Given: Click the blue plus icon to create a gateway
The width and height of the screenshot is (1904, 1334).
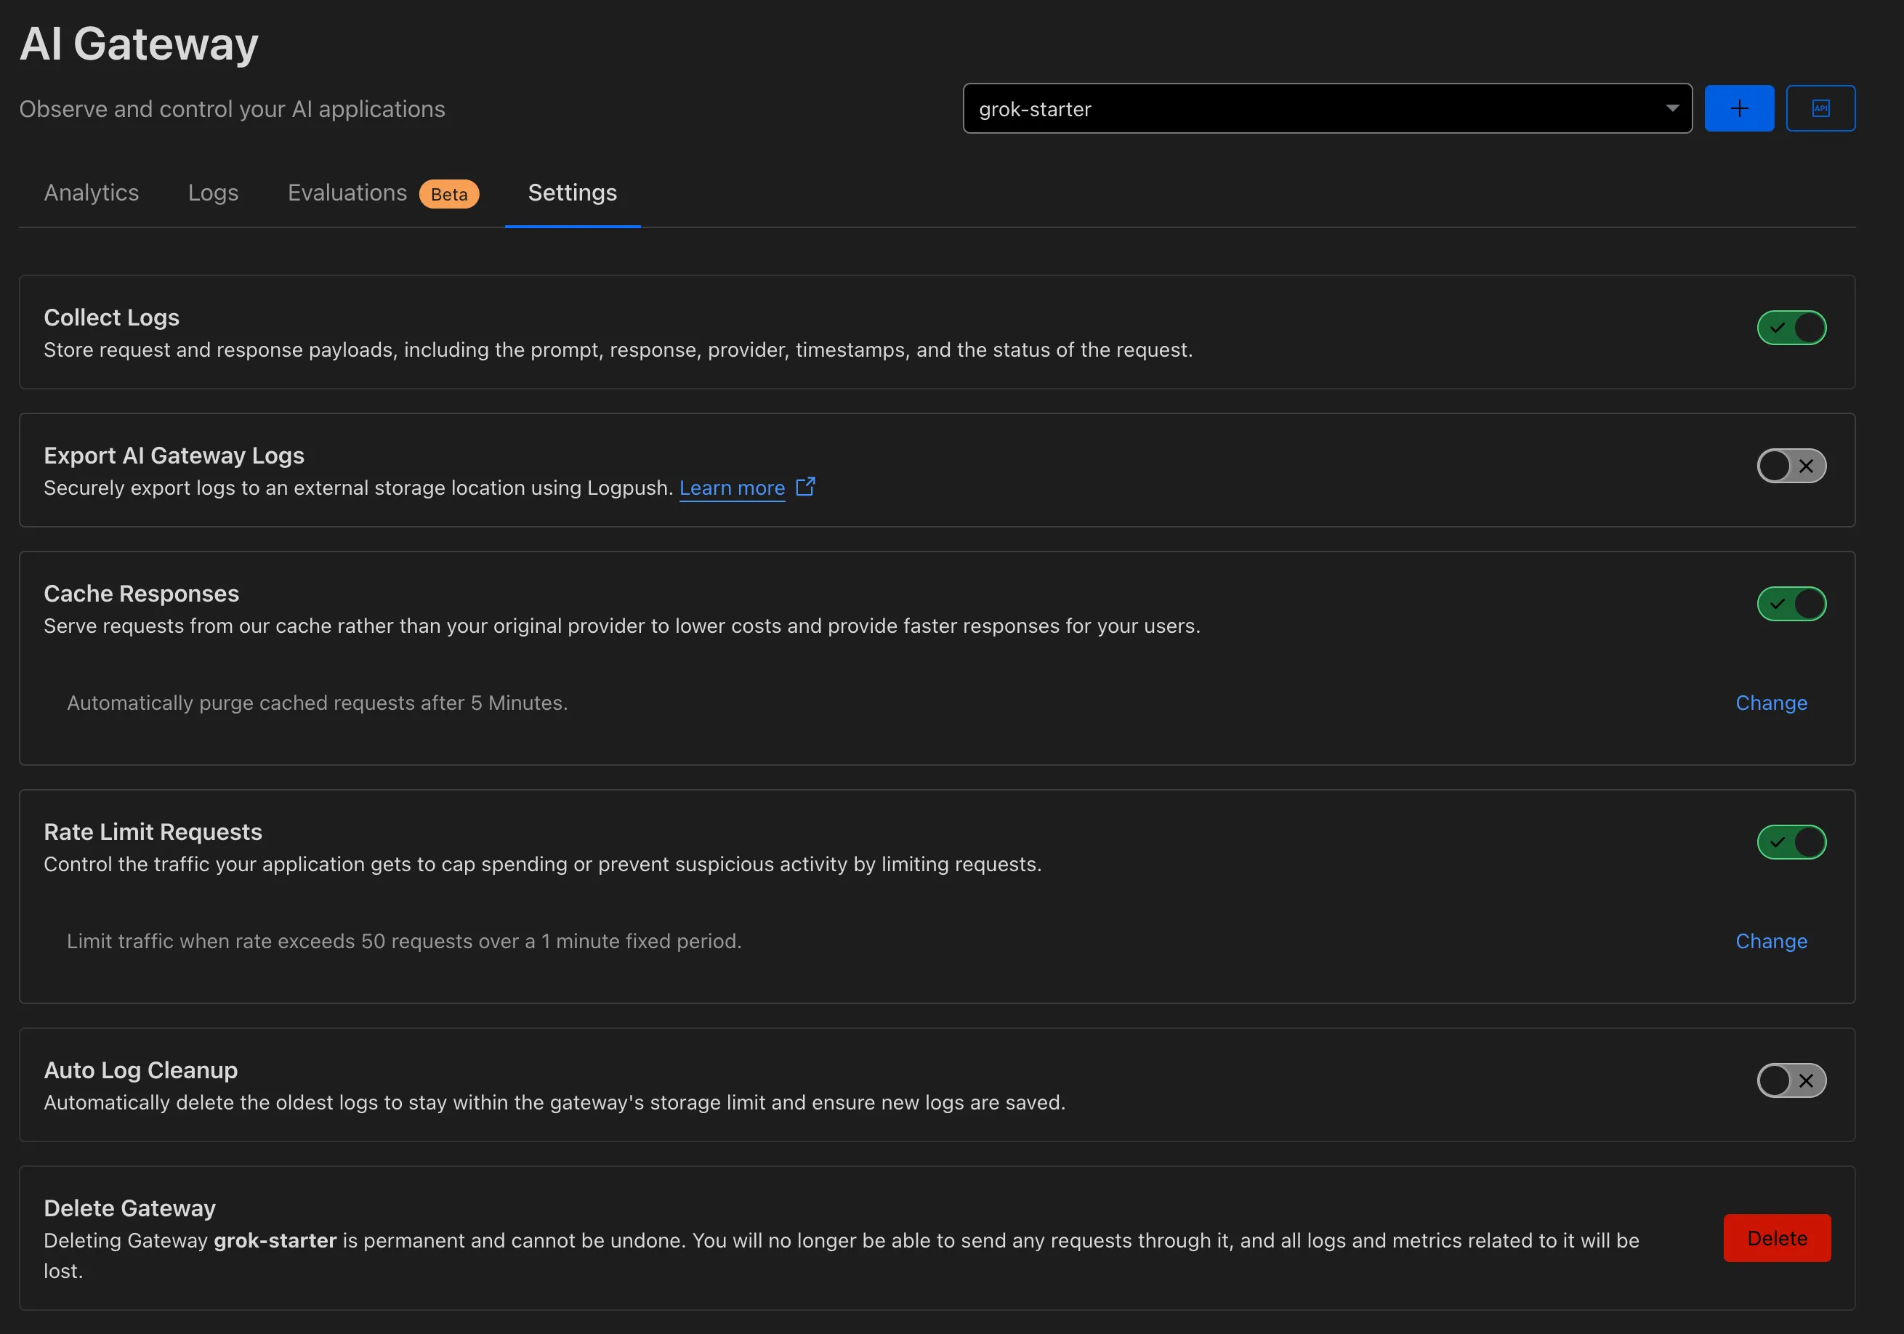Looking at the screenshot, I should 1739,108.
